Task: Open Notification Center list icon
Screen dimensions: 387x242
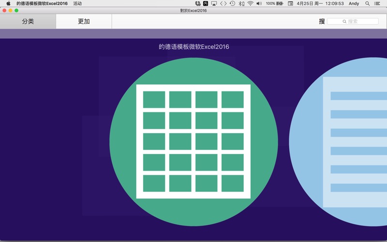Action: 377,3
